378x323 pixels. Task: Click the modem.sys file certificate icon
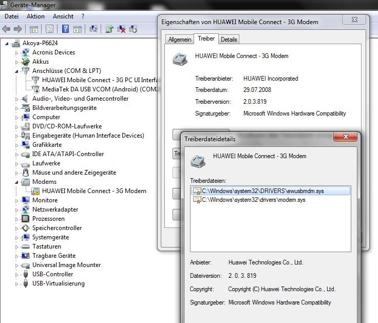197,200
